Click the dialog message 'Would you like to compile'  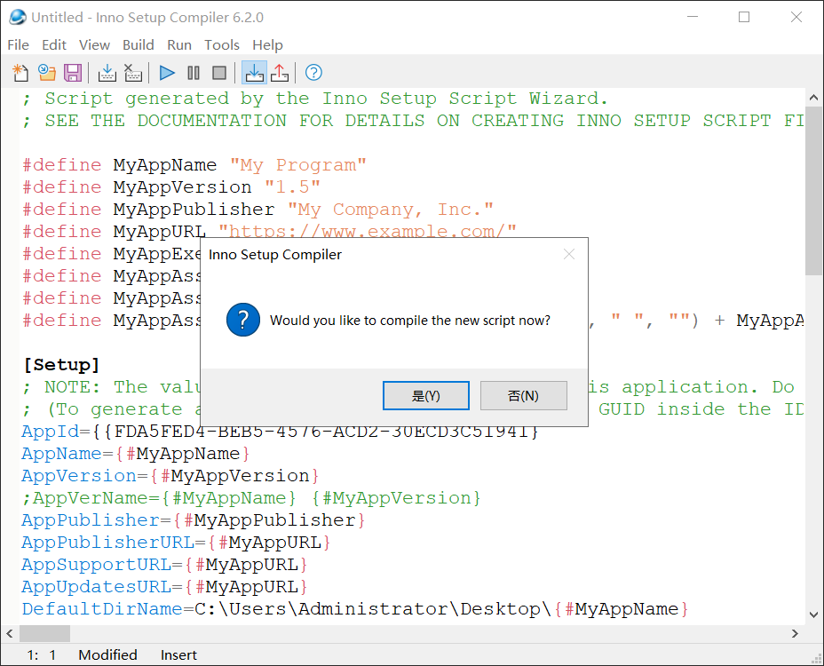coord(410,320)
